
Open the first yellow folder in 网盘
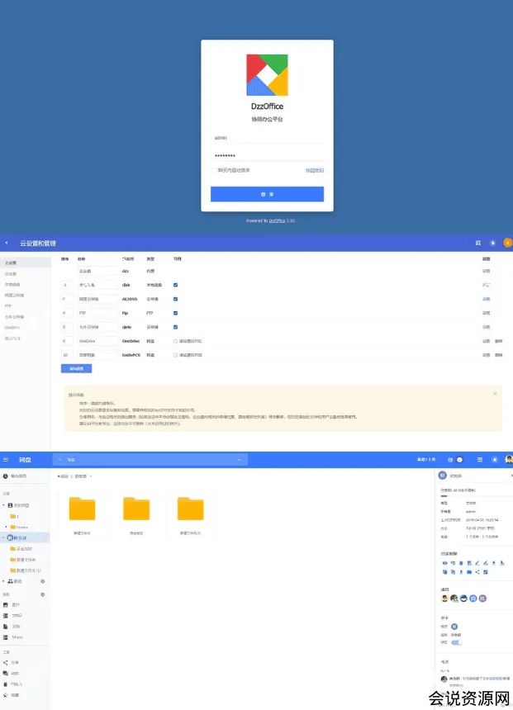[82, 509]
